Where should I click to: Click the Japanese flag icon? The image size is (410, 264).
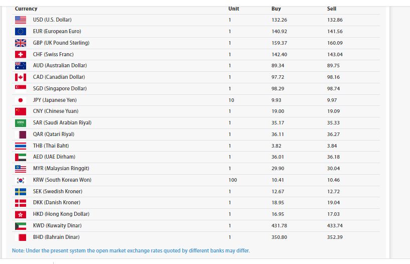(21, 100)
